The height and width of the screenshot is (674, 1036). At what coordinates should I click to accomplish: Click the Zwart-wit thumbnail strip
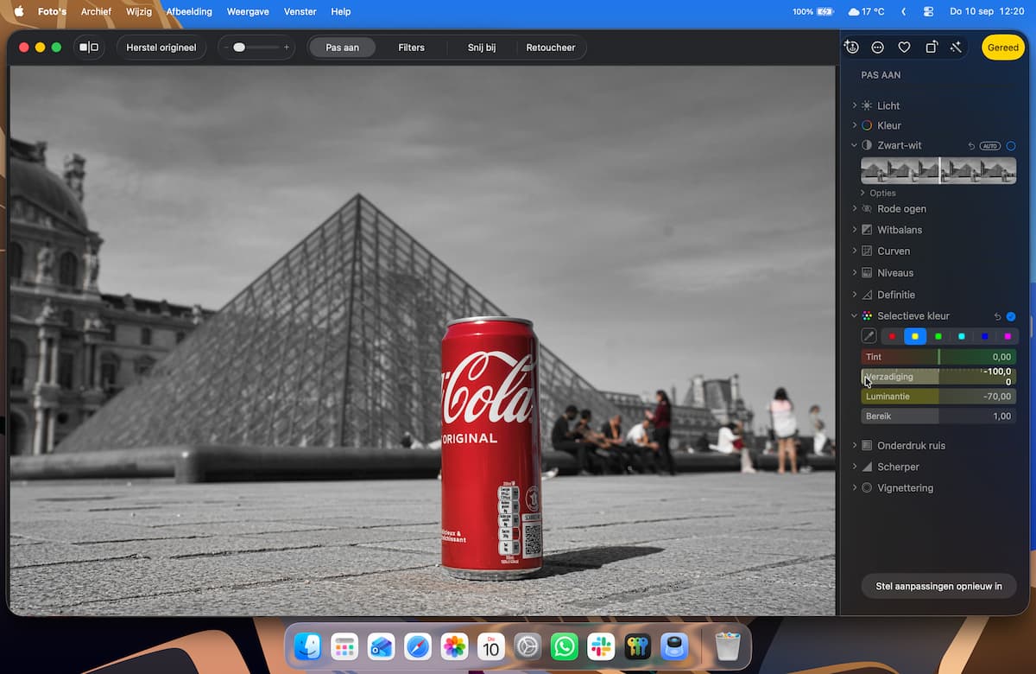(x=938, y=170)
